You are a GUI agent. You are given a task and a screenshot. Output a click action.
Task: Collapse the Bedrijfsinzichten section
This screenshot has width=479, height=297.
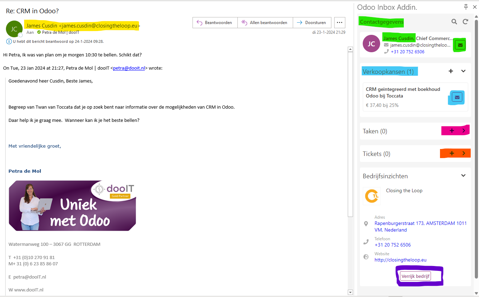(463, 176)
